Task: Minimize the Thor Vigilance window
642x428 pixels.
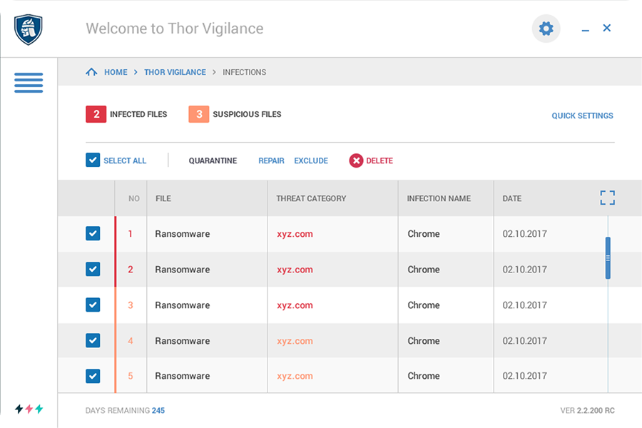Action: (586, 30)
